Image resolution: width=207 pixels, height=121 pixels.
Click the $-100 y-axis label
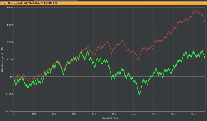point(9,94)
